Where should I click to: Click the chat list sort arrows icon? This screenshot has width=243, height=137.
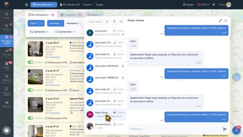pyautogui.click(x=121, y=22)
